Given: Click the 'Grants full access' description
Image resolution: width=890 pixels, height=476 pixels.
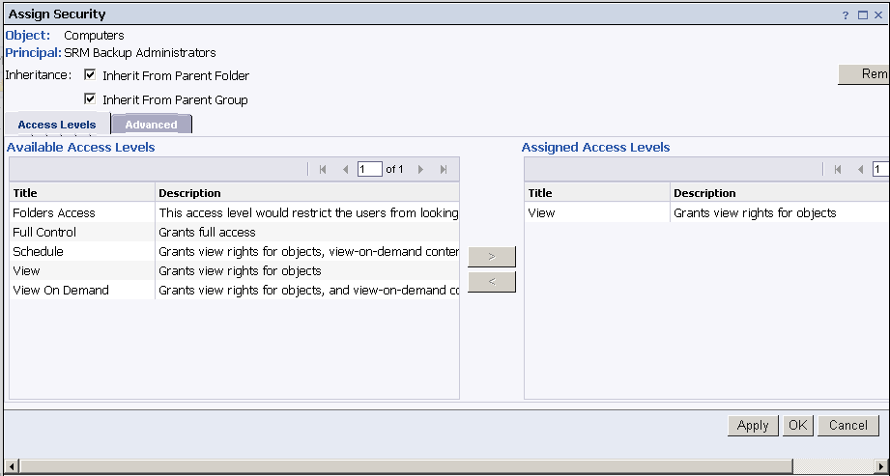Looking at the screenshot, I should click(x=207, y=232).
